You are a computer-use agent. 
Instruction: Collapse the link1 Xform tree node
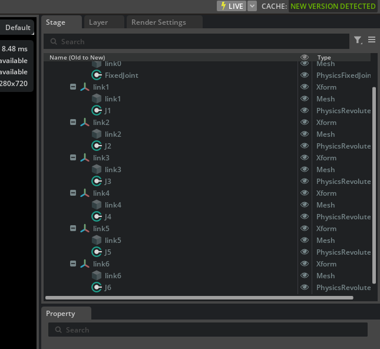tap(73, 87)
